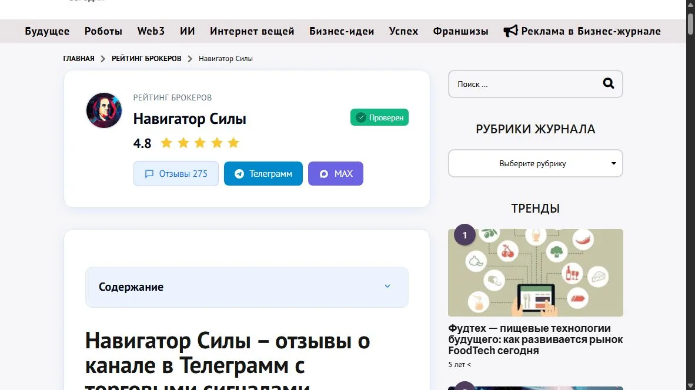Click the MAX messenger icon
Viewport: 695px width, 390px height.
pyautogui.click(x=324, y=174)
